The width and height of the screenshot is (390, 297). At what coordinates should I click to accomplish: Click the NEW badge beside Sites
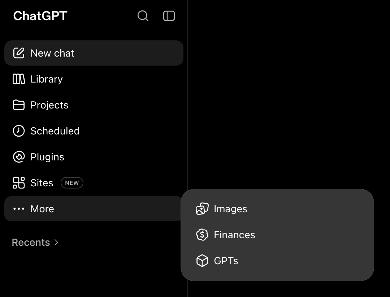pos(72,183)
